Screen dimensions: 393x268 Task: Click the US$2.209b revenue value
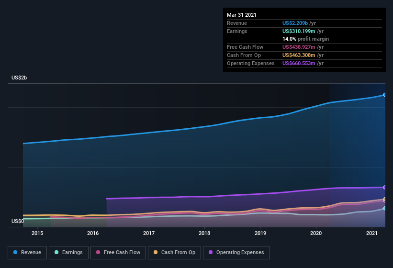(x=295, y=23)
